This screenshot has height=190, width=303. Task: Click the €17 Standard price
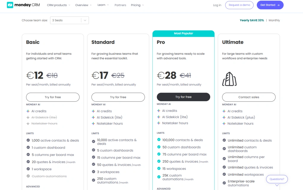[x=100, y=75]
